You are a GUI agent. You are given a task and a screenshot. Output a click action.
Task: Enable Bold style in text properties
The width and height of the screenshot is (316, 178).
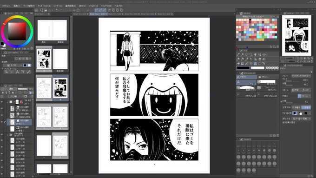296,90
